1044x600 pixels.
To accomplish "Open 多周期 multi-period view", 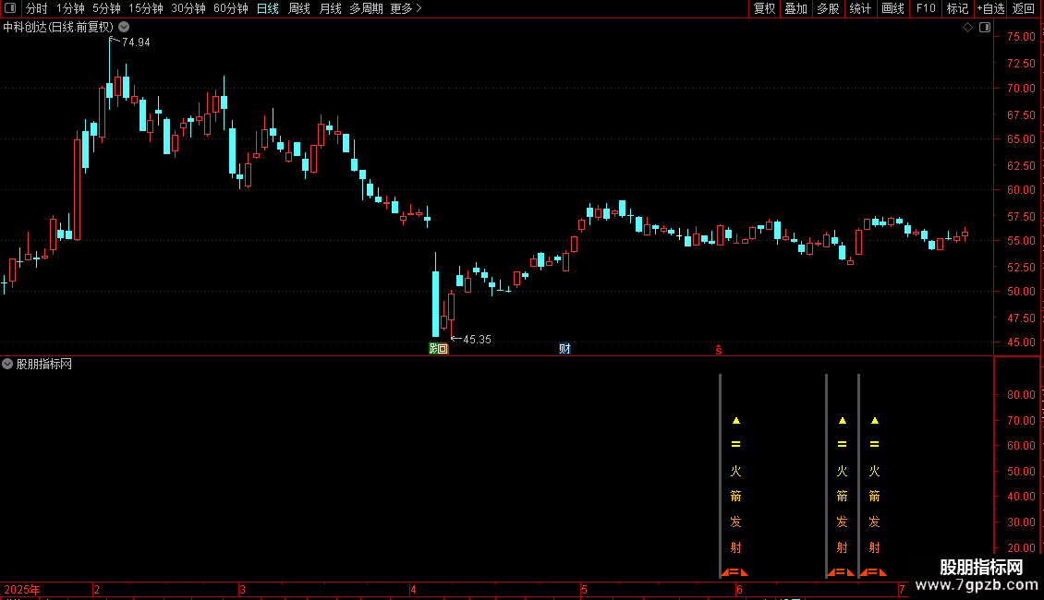I will [366, 8].
